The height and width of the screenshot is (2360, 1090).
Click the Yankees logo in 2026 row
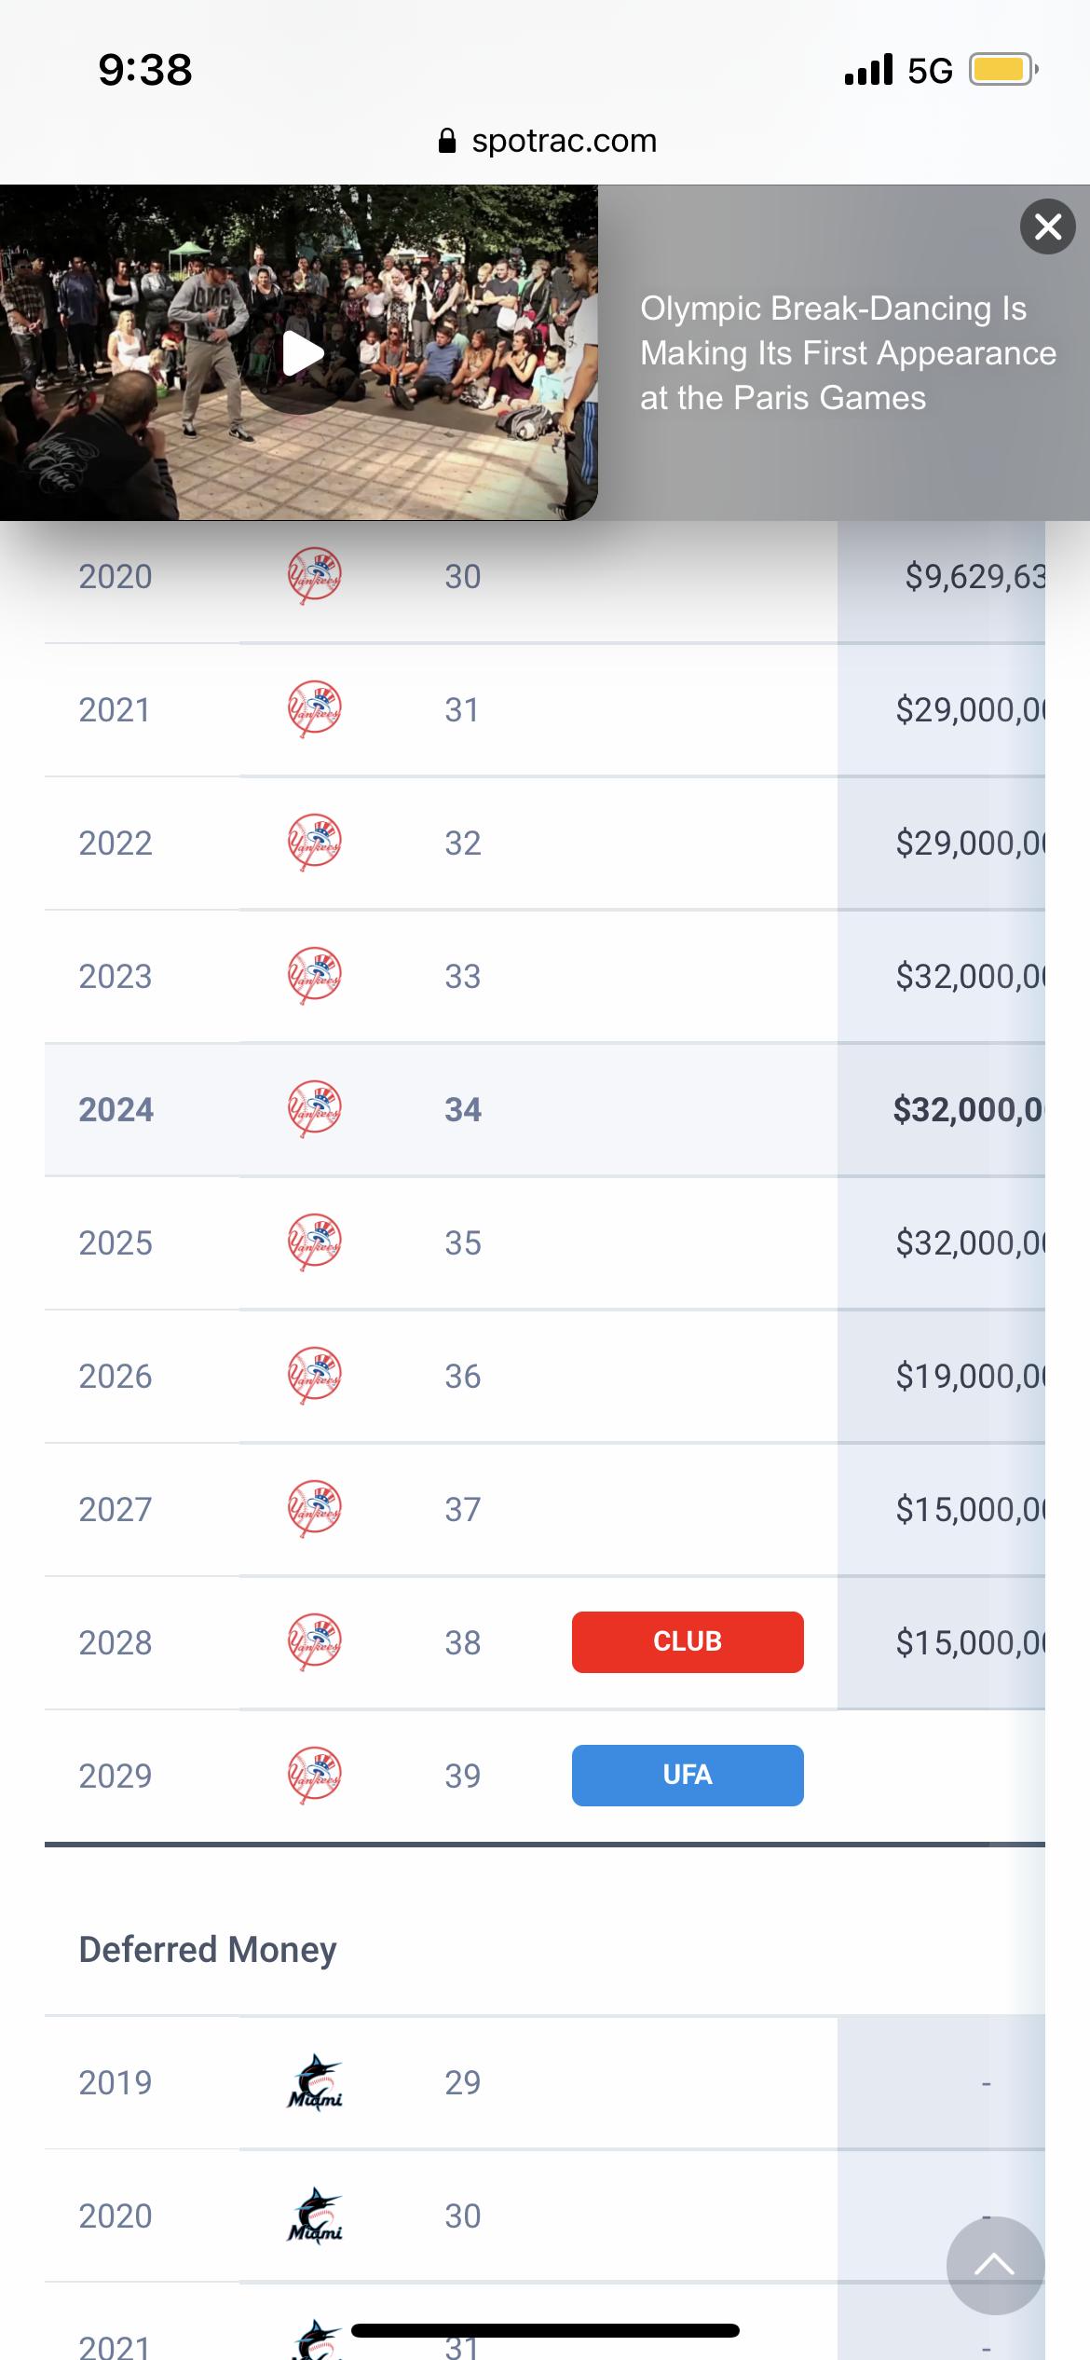tap(314, 1376)
